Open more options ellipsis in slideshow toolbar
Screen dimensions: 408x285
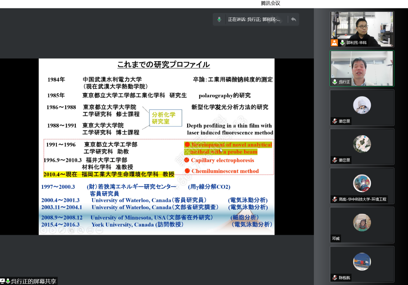pyautogui.click(x=99, y=230)
